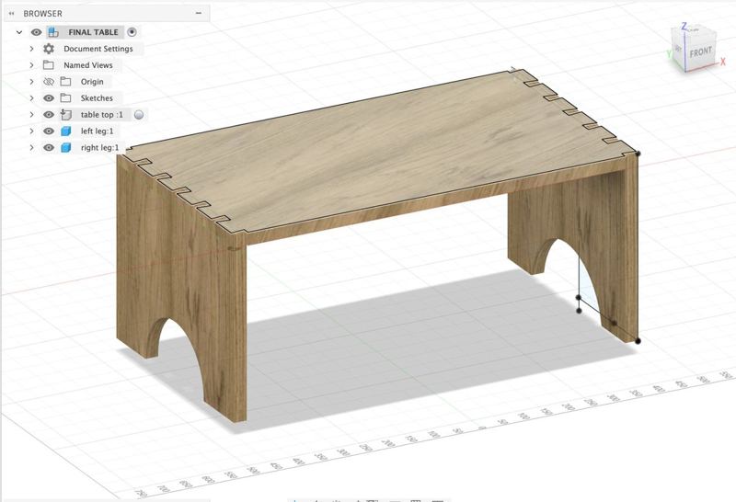The image size is (736, 502).
Task: Minimize the Browser panel using the minus icon
Action: click(x=199, y=13)
